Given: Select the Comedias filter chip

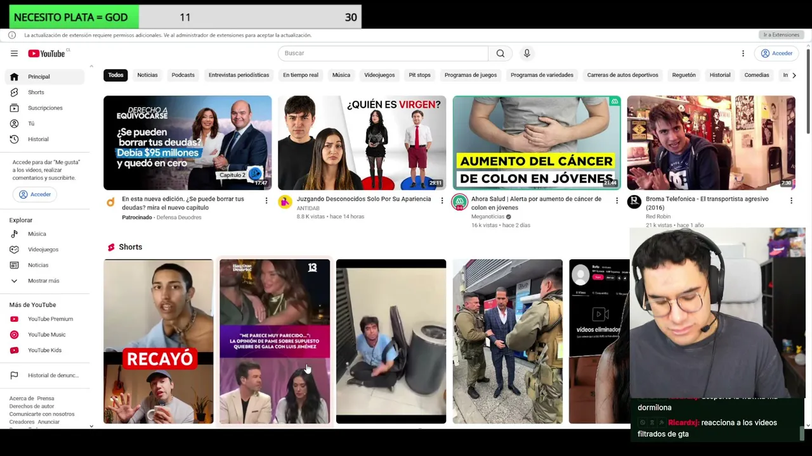Looking at the screenshot, I should [x=757, y=75].
